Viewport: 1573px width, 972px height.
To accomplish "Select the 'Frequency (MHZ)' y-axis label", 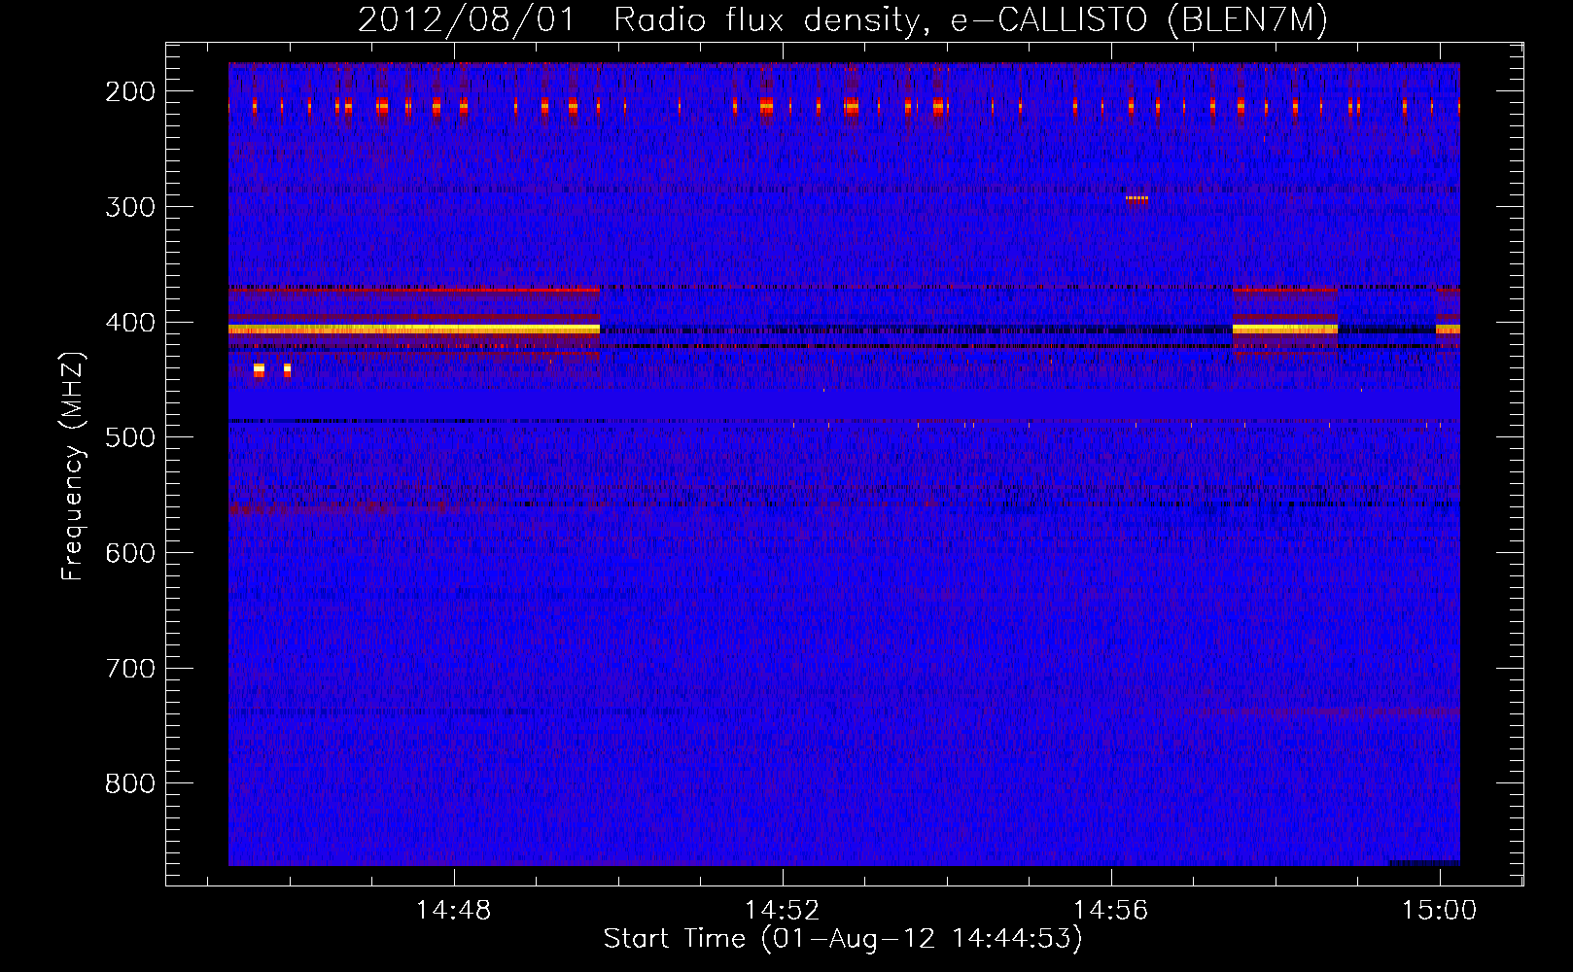I will tap(73, 466).
